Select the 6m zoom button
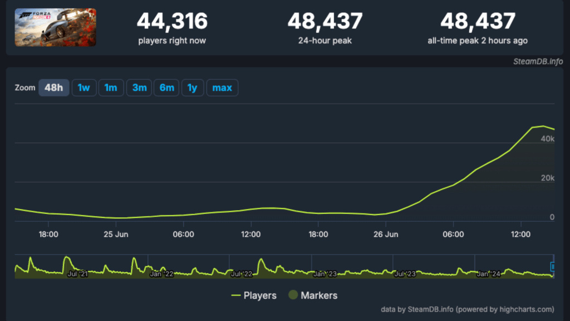 [x=166, y=87]
